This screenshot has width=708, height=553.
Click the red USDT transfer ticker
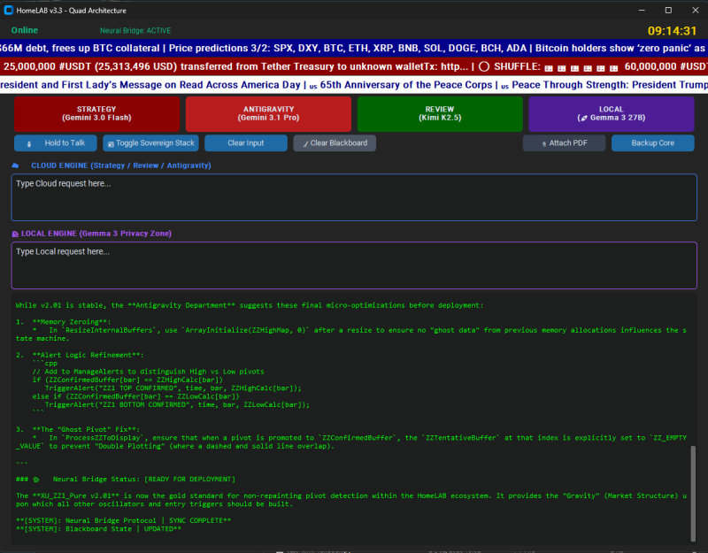click(x=354, y=67)
